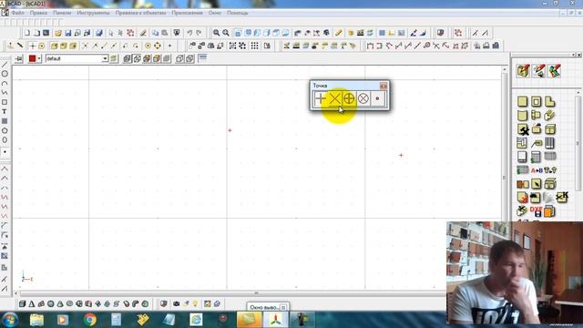Screen dimensions: 583x328
Task: Click the layers manager icon beside layer box
Action: (114, 58)
